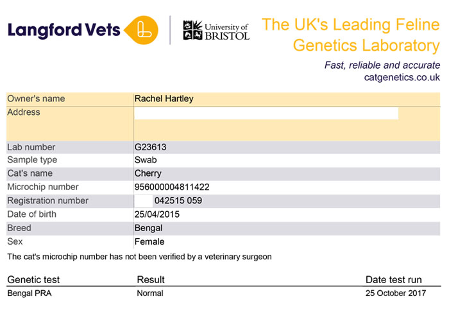Click the Result column header

pos(151,280)
